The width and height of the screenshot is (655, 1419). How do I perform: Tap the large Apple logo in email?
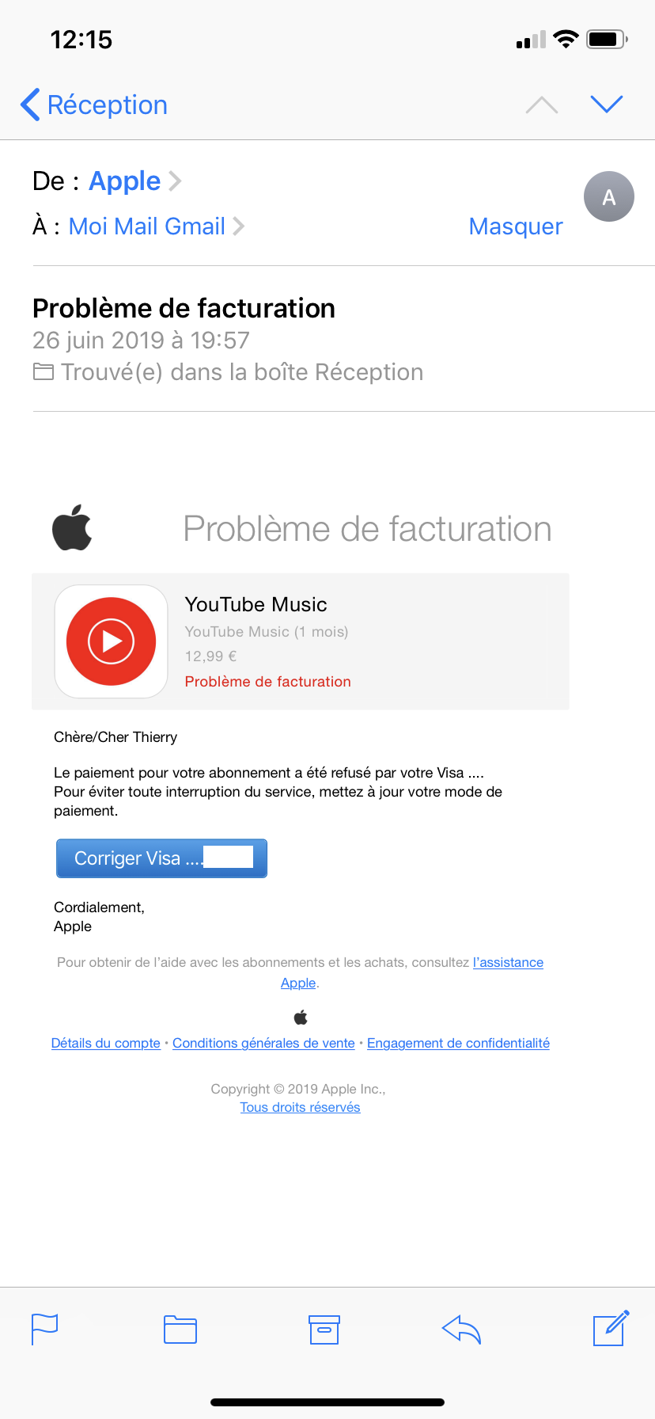pos(72,527)
